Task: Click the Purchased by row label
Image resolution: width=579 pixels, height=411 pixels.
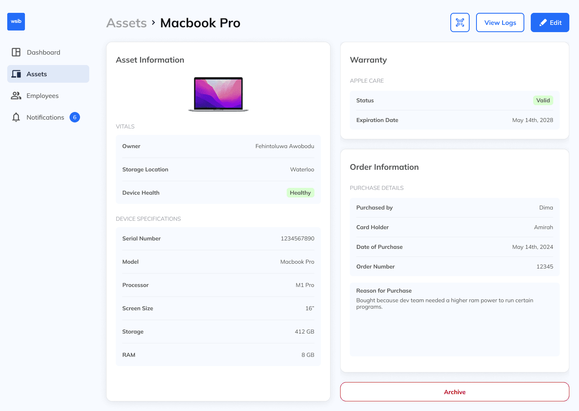Action: pos(374,208)
